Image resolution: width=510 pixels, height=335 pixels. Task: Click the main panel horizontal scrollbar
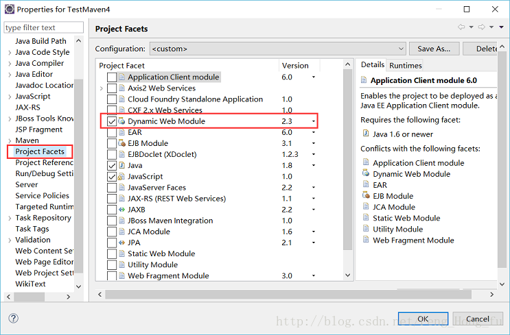coord(288,295)
